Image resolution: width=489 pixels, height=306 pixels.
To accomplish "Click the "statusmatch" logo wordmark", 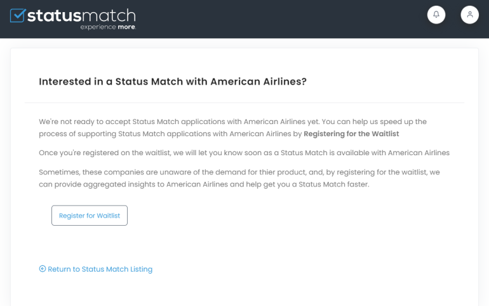I will (x=81, y=15).
